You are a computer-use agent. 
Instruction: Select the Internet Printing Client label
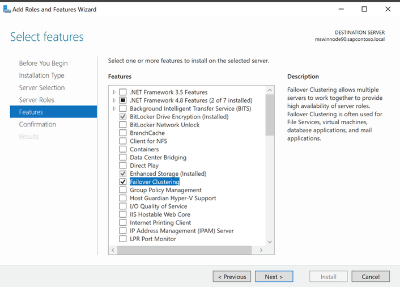point(160,222)
